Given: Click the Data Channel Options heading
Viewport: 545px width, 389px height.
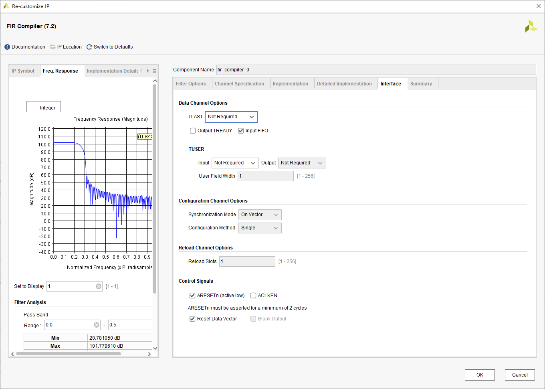Looking at the screenshot, I should [x=203, y=103].
